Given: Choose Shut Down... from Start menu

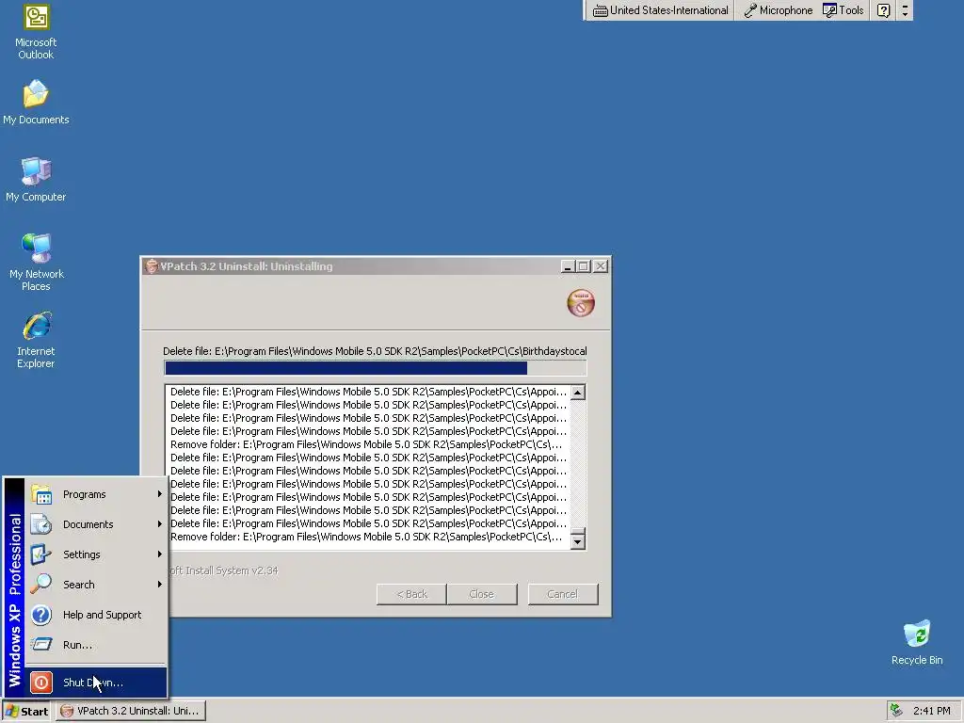Looking at the screenshot, I should coord(95,683).
